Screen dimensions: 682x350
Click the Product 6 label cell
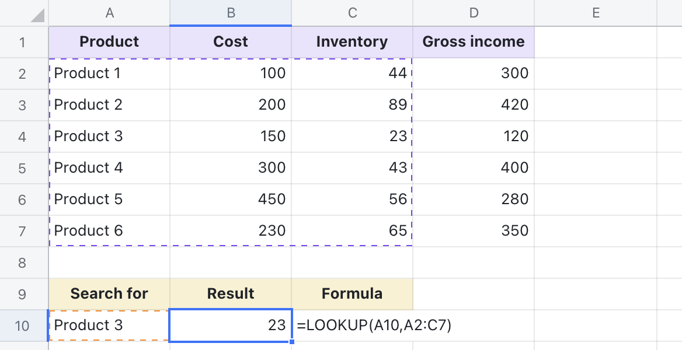pyautogui.click(x=109, y=230)
